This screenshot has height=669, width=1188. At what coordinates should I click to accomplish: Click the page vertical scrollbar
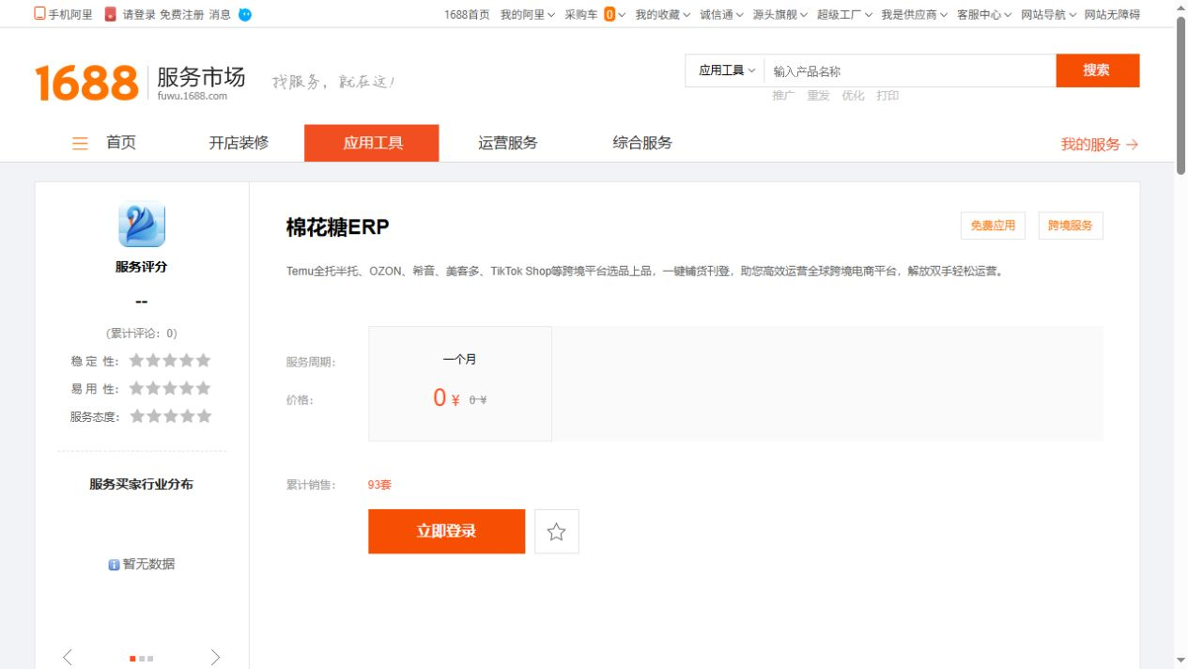coord(1180,96)
